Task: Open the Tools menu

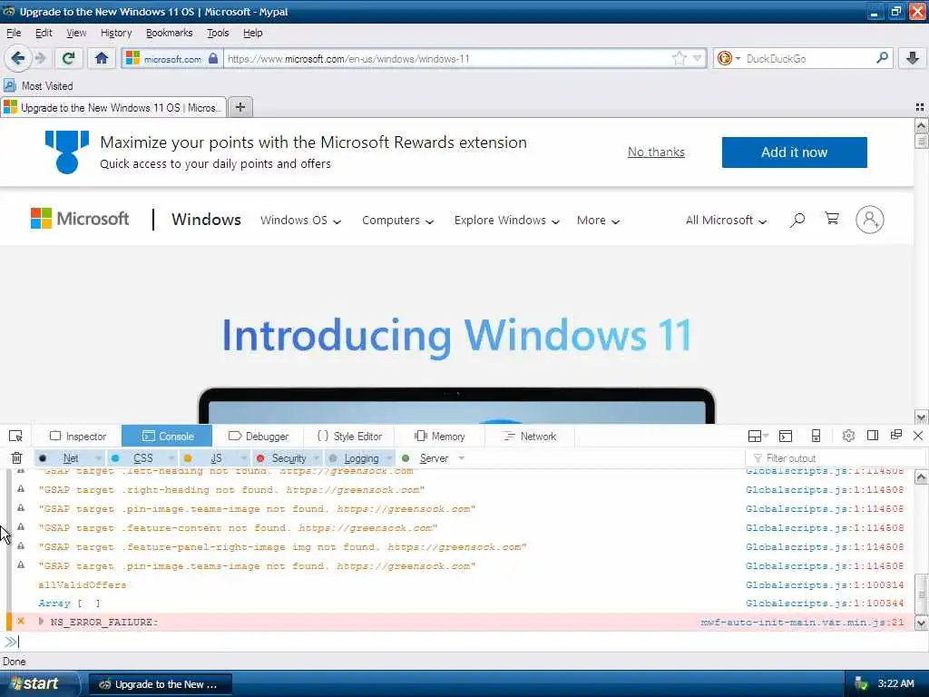Action: (x=218, y=33)
